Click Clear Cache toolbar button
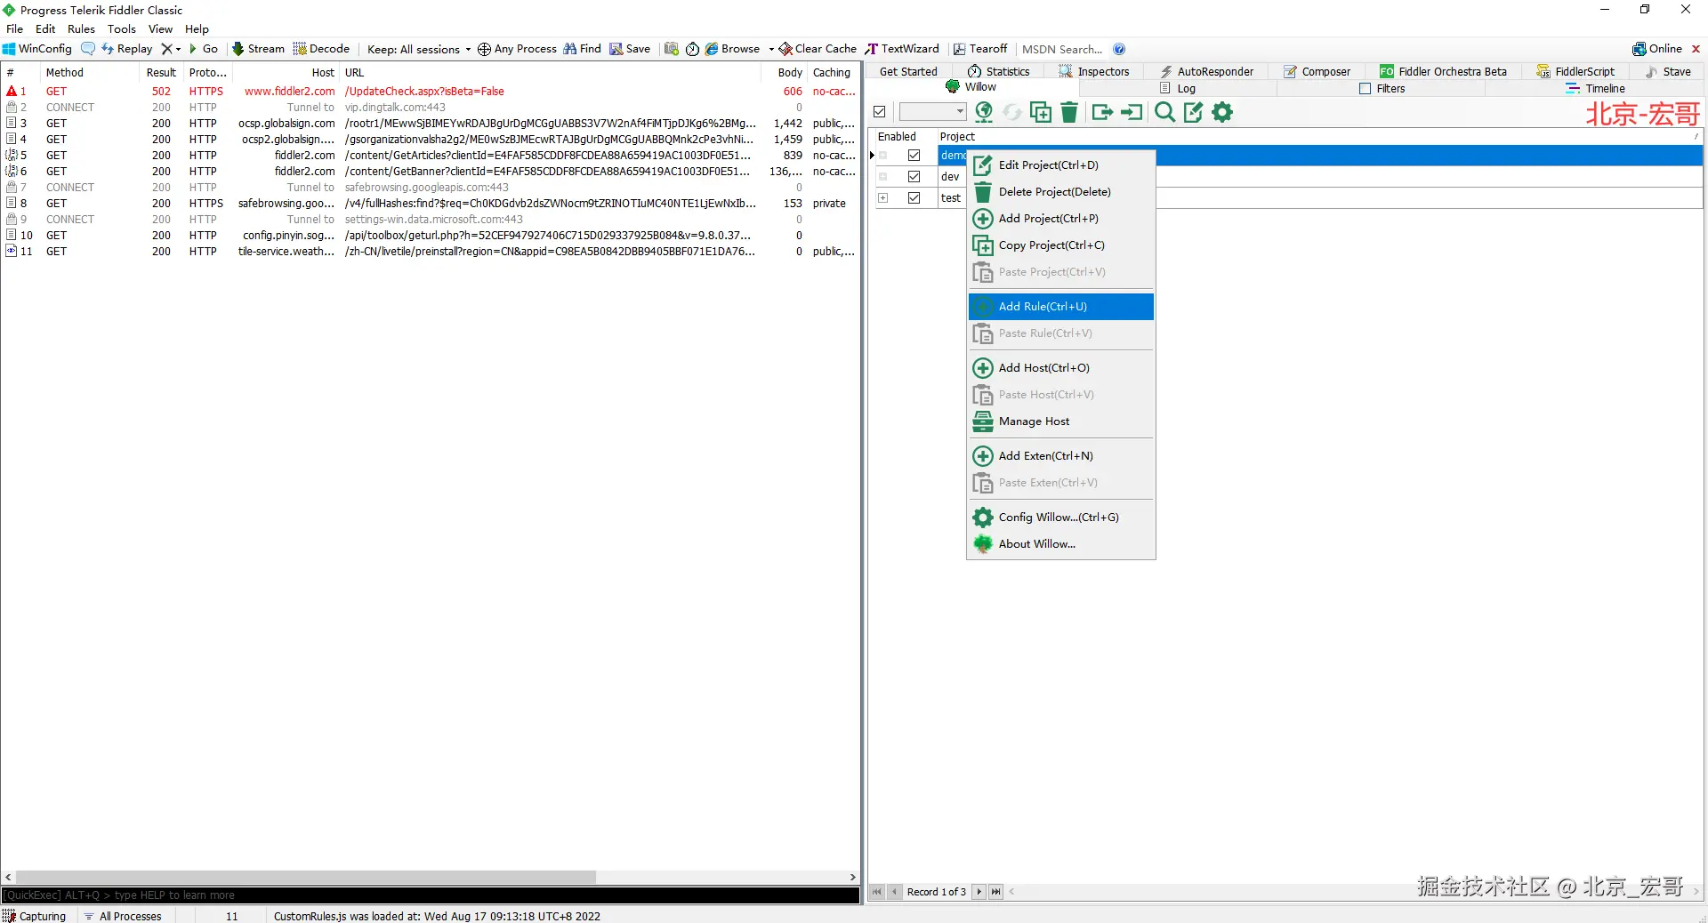 click(x=818, y=49)
